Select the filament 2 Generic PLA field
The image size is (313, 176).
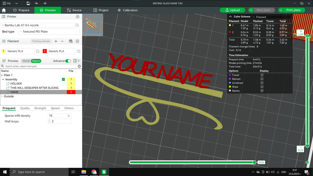62,51
